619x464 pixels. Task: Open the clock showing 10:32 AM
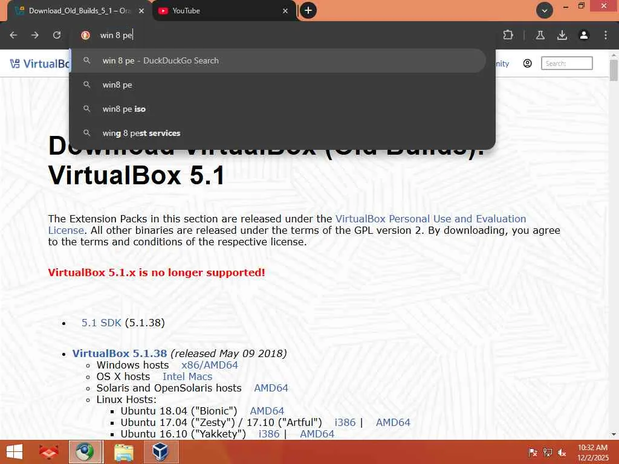(592, 453)
